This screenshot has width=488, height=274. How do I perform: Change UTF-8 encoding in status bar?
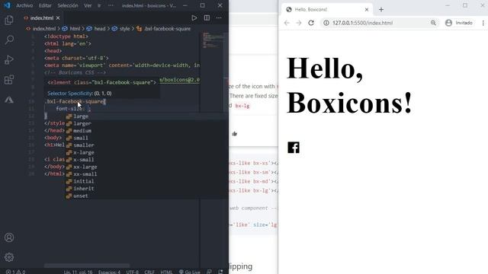[132, 272]
